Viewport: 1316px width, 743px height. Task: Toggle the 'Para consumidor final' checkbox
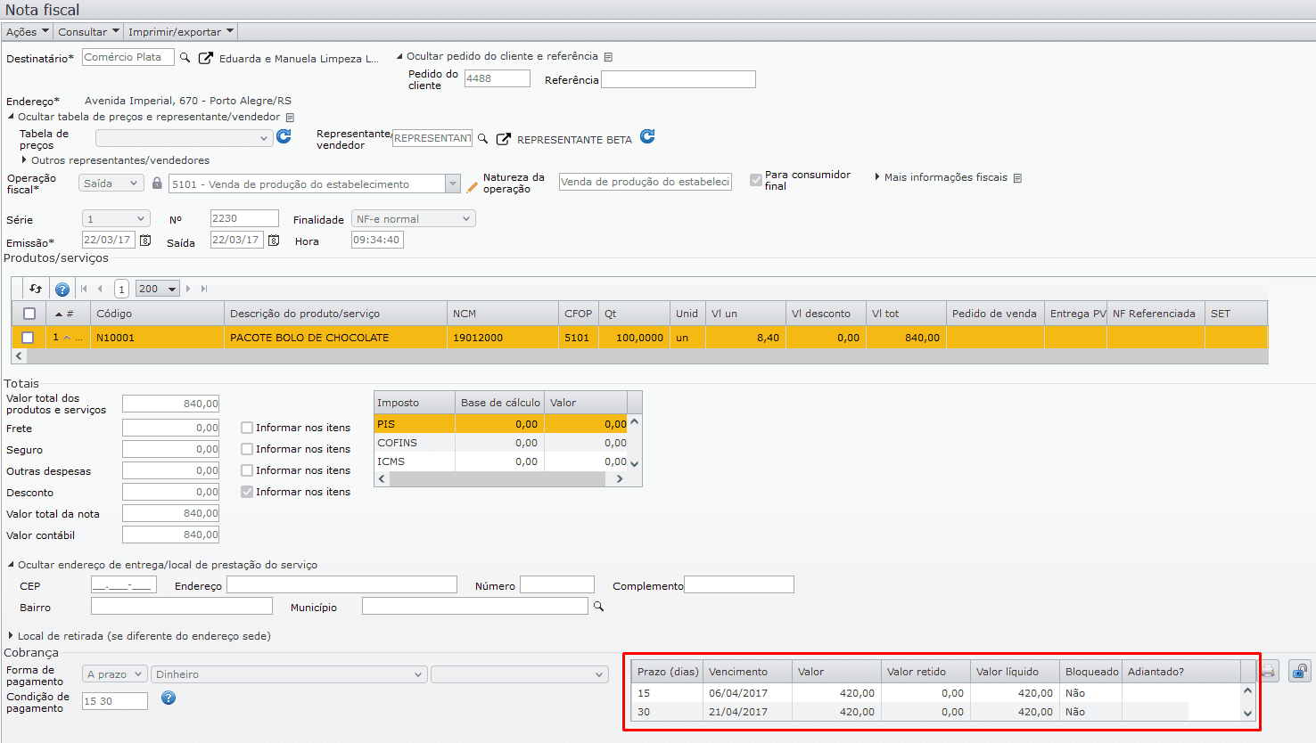point(756,180)
